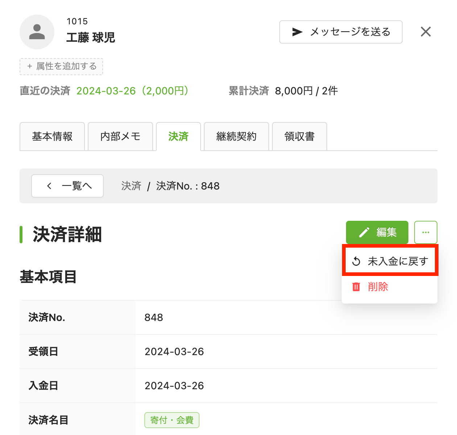Click the pencil icon on 編集 button
Viewport: 457px width, 435px height.
tap(364, 232)
